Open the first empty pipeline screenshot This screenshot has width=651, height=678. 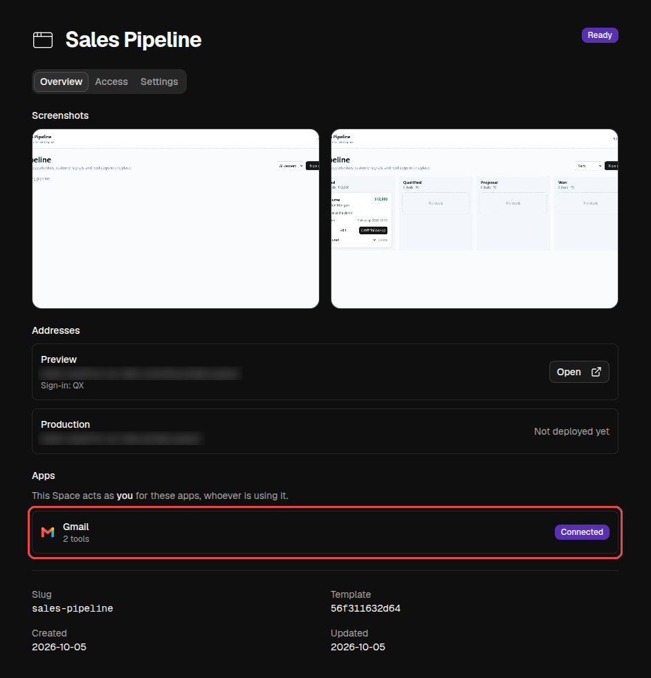point(176,219)
